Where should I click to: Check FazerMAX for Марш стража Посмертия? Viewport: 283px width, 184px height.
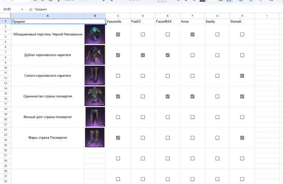168,138
